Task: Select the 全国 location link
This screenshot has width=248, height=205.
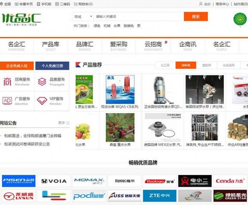Action: tap(6, 4)
